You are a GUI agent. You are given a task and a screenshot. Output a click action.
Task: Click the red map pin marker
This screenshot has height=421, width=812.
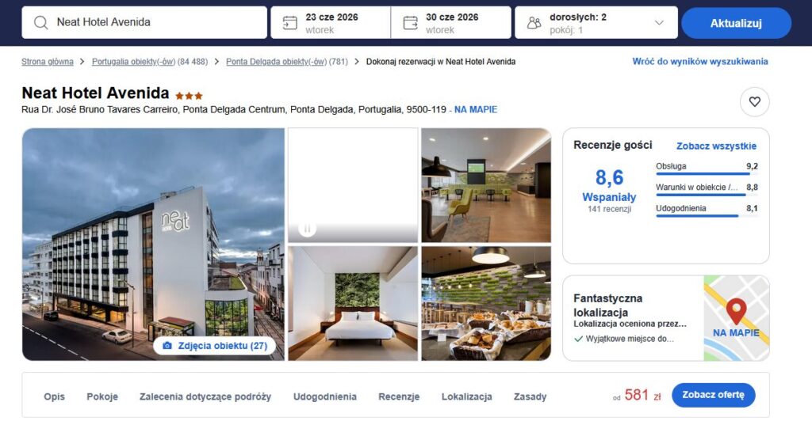point(736,310)
